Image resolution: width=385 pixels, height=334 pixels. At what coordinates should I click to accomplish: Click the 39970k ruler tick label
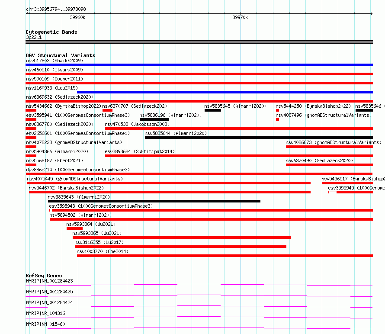click(x=240, y=17)
